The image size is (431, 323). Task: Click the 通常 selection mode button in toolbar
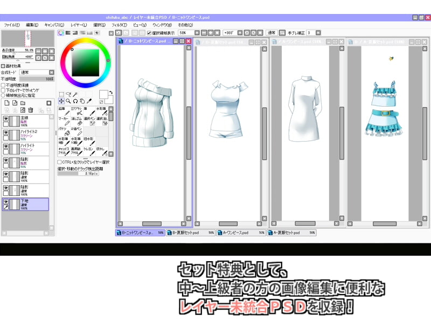click(272, 33)
